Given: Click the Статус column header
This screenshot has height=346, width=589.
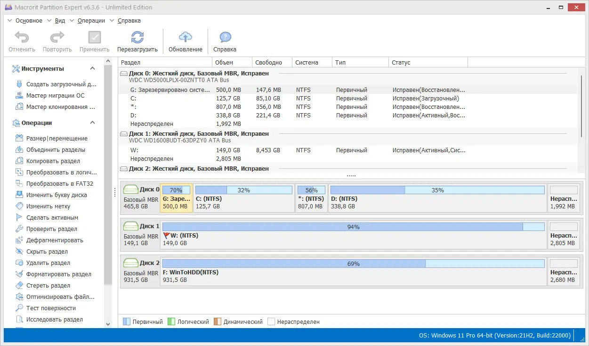Looking at the screenshot, I should 401,63.
